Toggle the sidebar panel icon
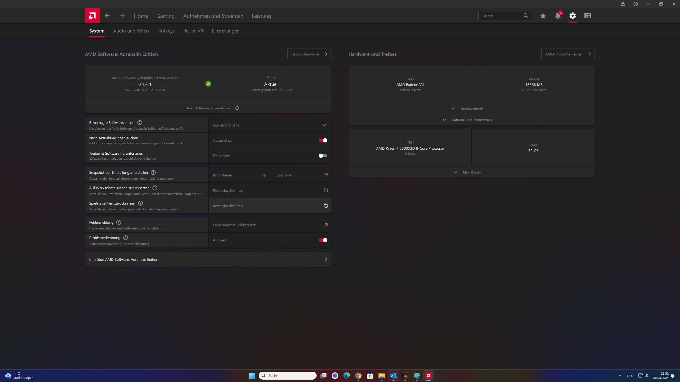Viewport: 680px width, 382px height. [587, 16]
